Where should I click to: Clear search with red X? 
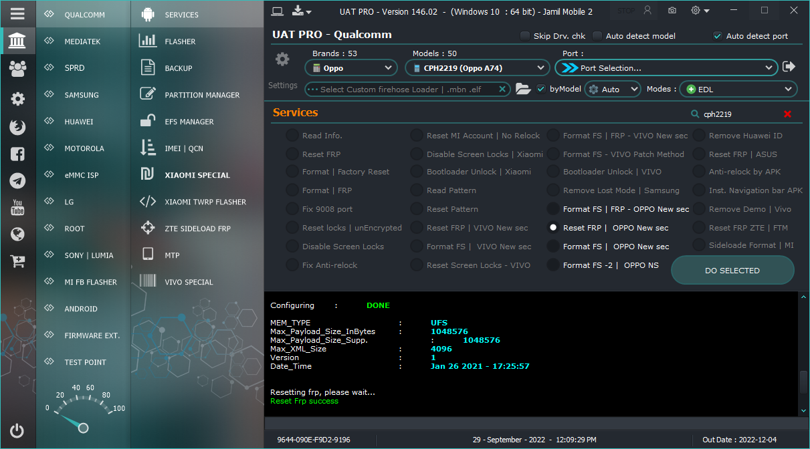point(787,114)
